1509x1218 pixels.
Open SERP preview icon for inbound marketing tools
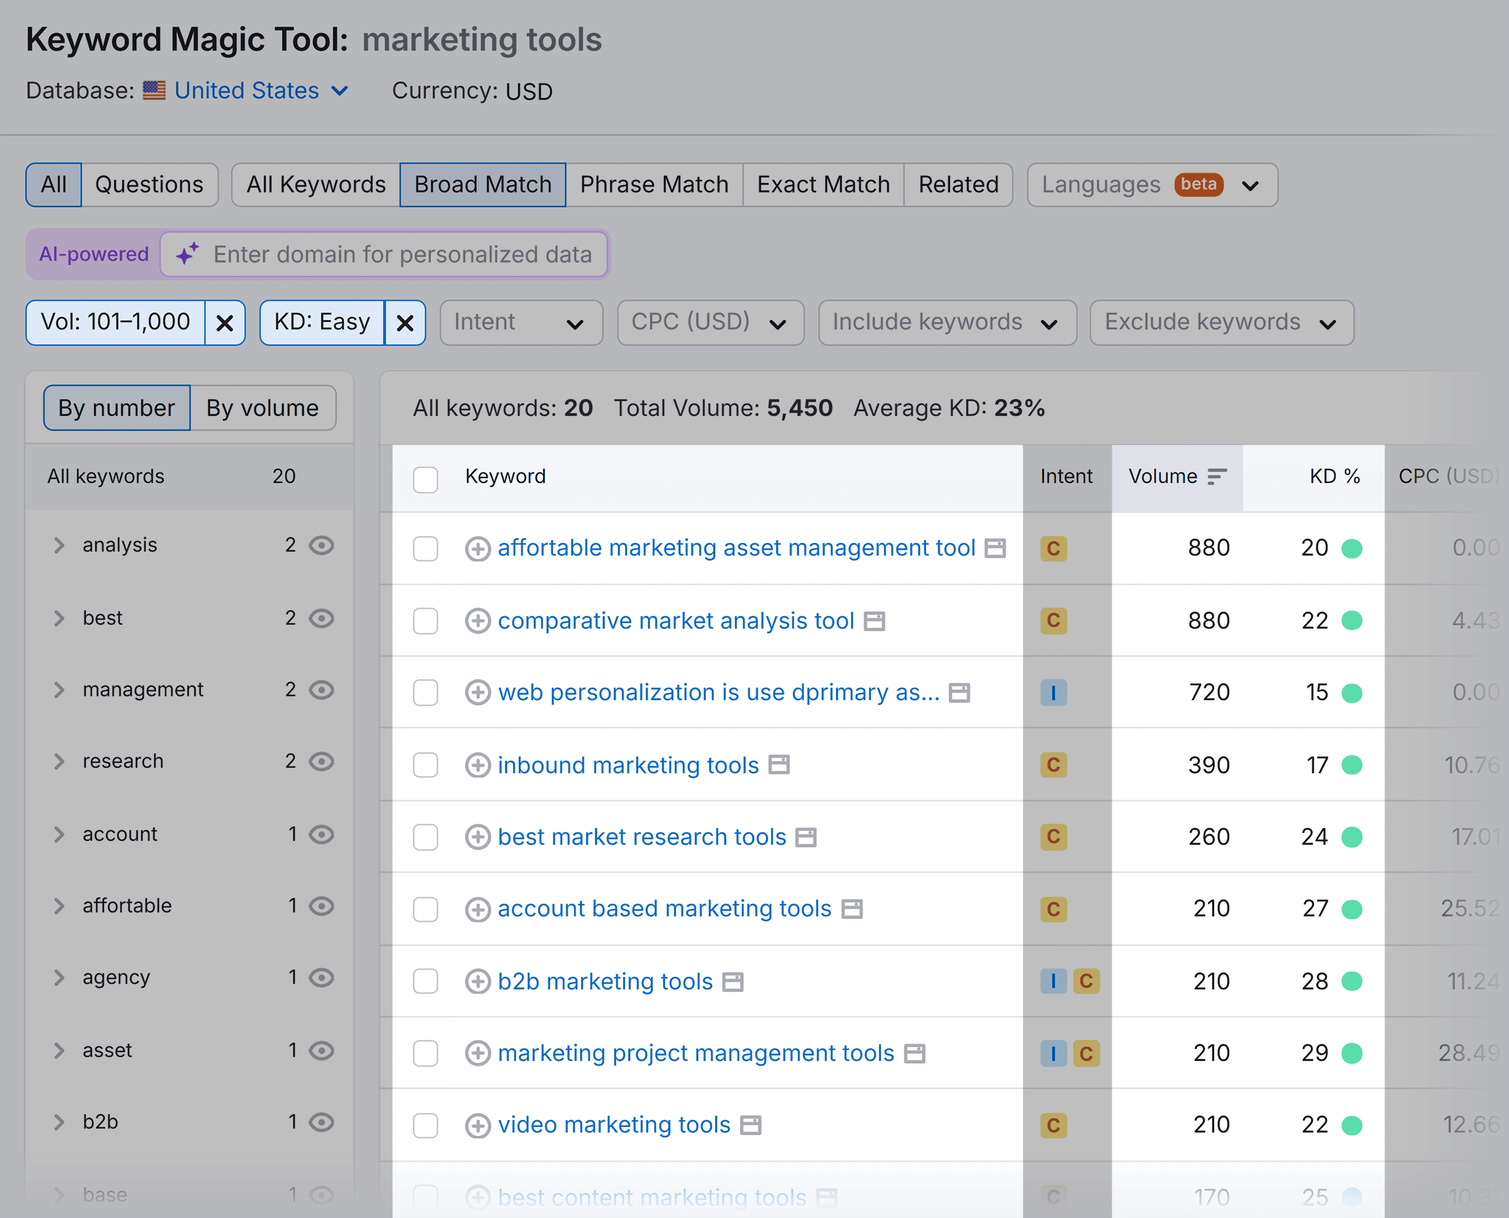tap(779, 765)
